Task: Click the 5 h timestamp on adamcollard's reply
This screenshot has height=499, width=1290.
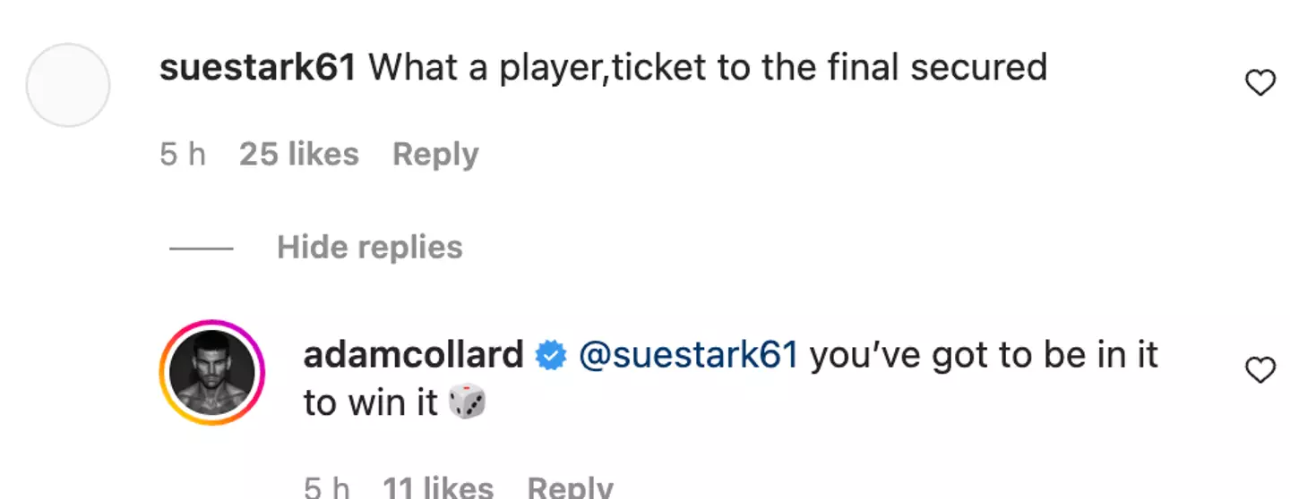Action: click(327, 487)
